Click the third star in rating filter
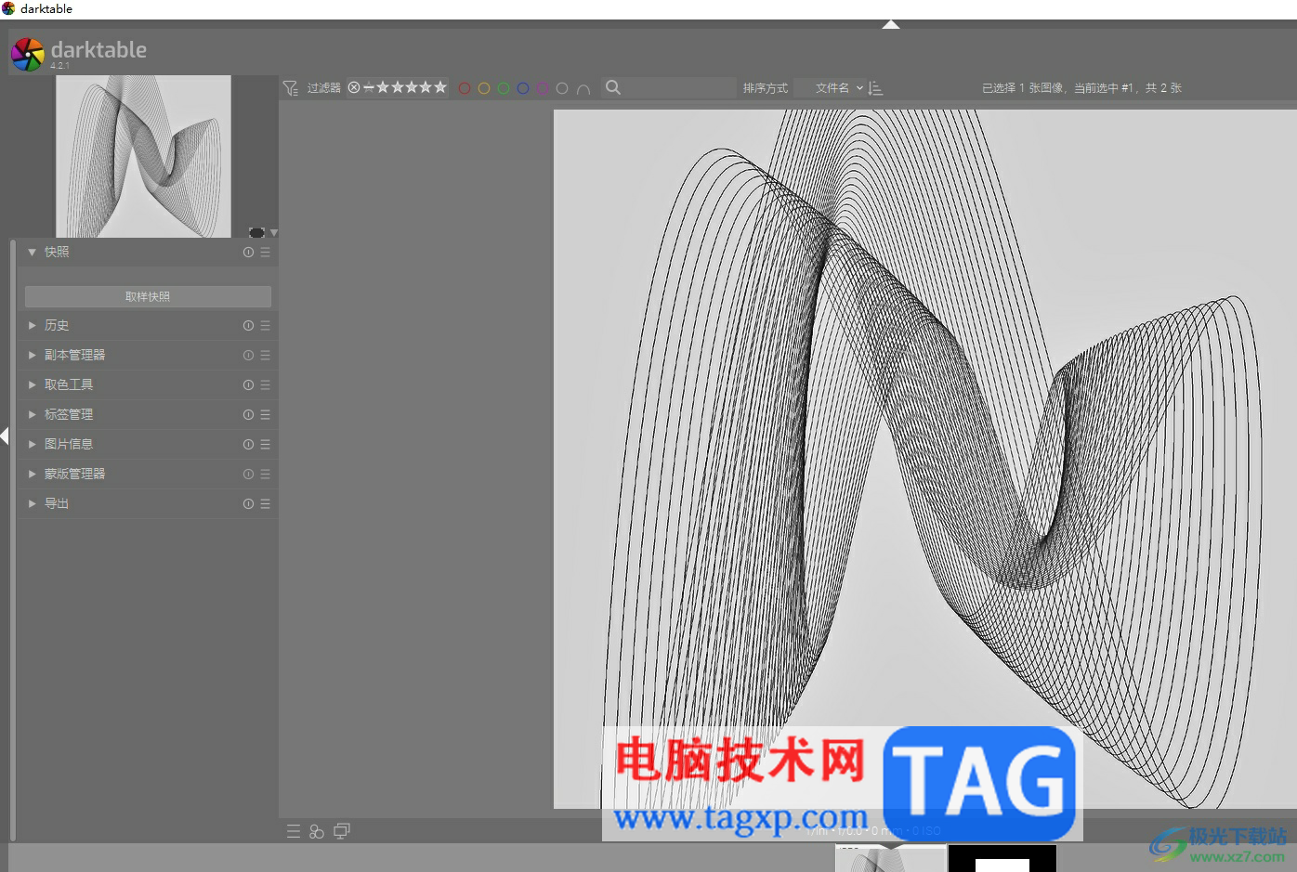 (x=412, y=87)
